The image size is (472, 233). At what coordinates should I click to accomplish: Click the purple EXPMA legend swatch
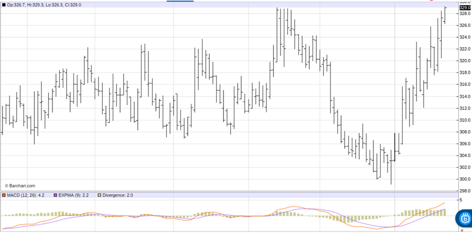[x=55, y=195]
